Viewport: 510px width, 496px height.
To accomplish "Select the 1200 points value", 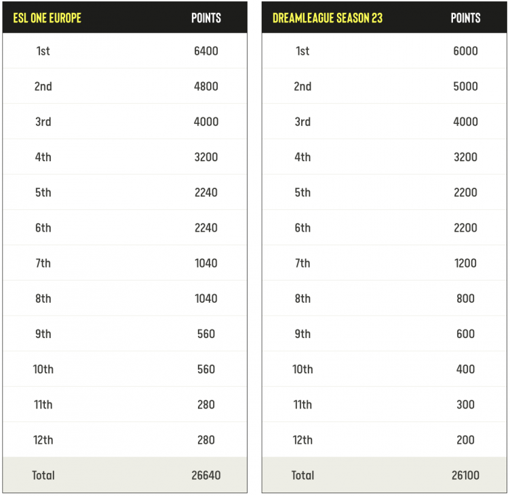I will (x=465, y=263).
